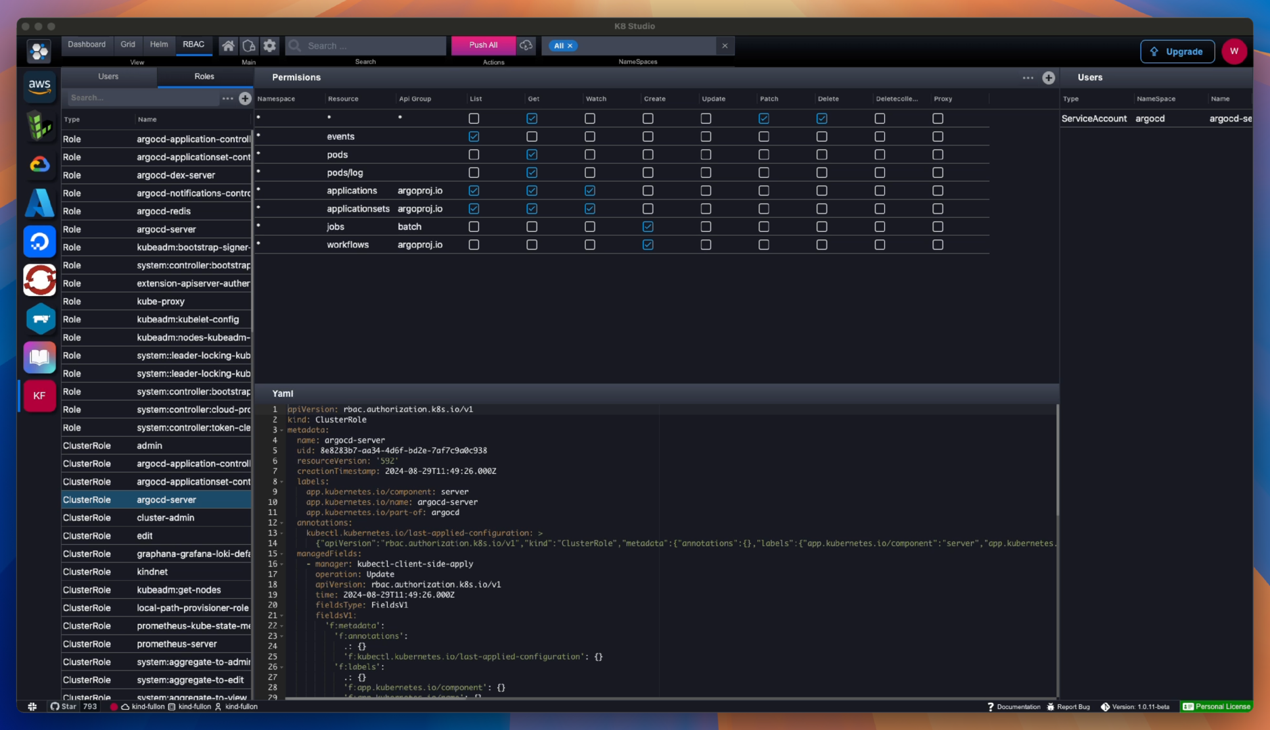
Task: Open the AWS provider icon in sidebar
Action: [x=39, y=86]
